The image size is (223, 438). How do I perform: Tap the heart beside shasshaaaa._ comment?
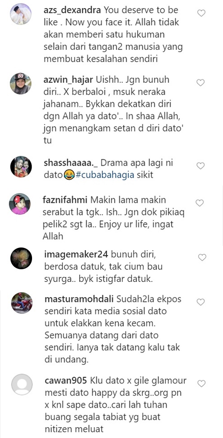click(200, 166)
